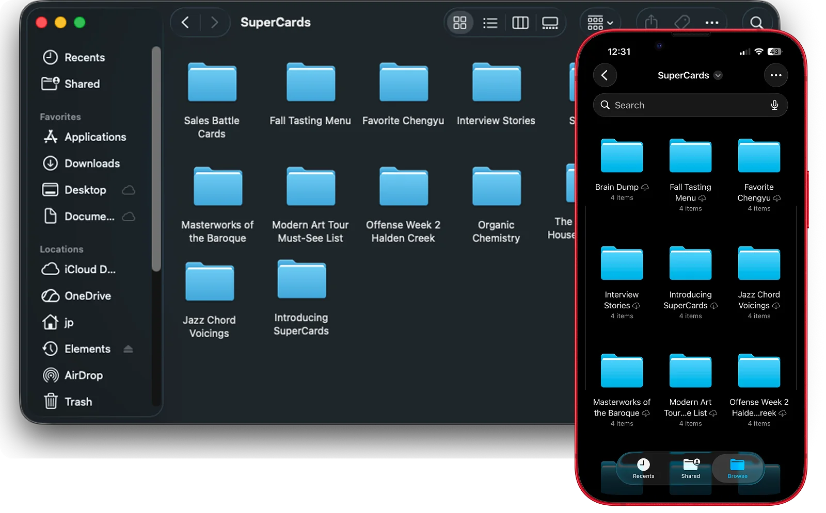Switch to iPhone Browse tab

(737, 468)
